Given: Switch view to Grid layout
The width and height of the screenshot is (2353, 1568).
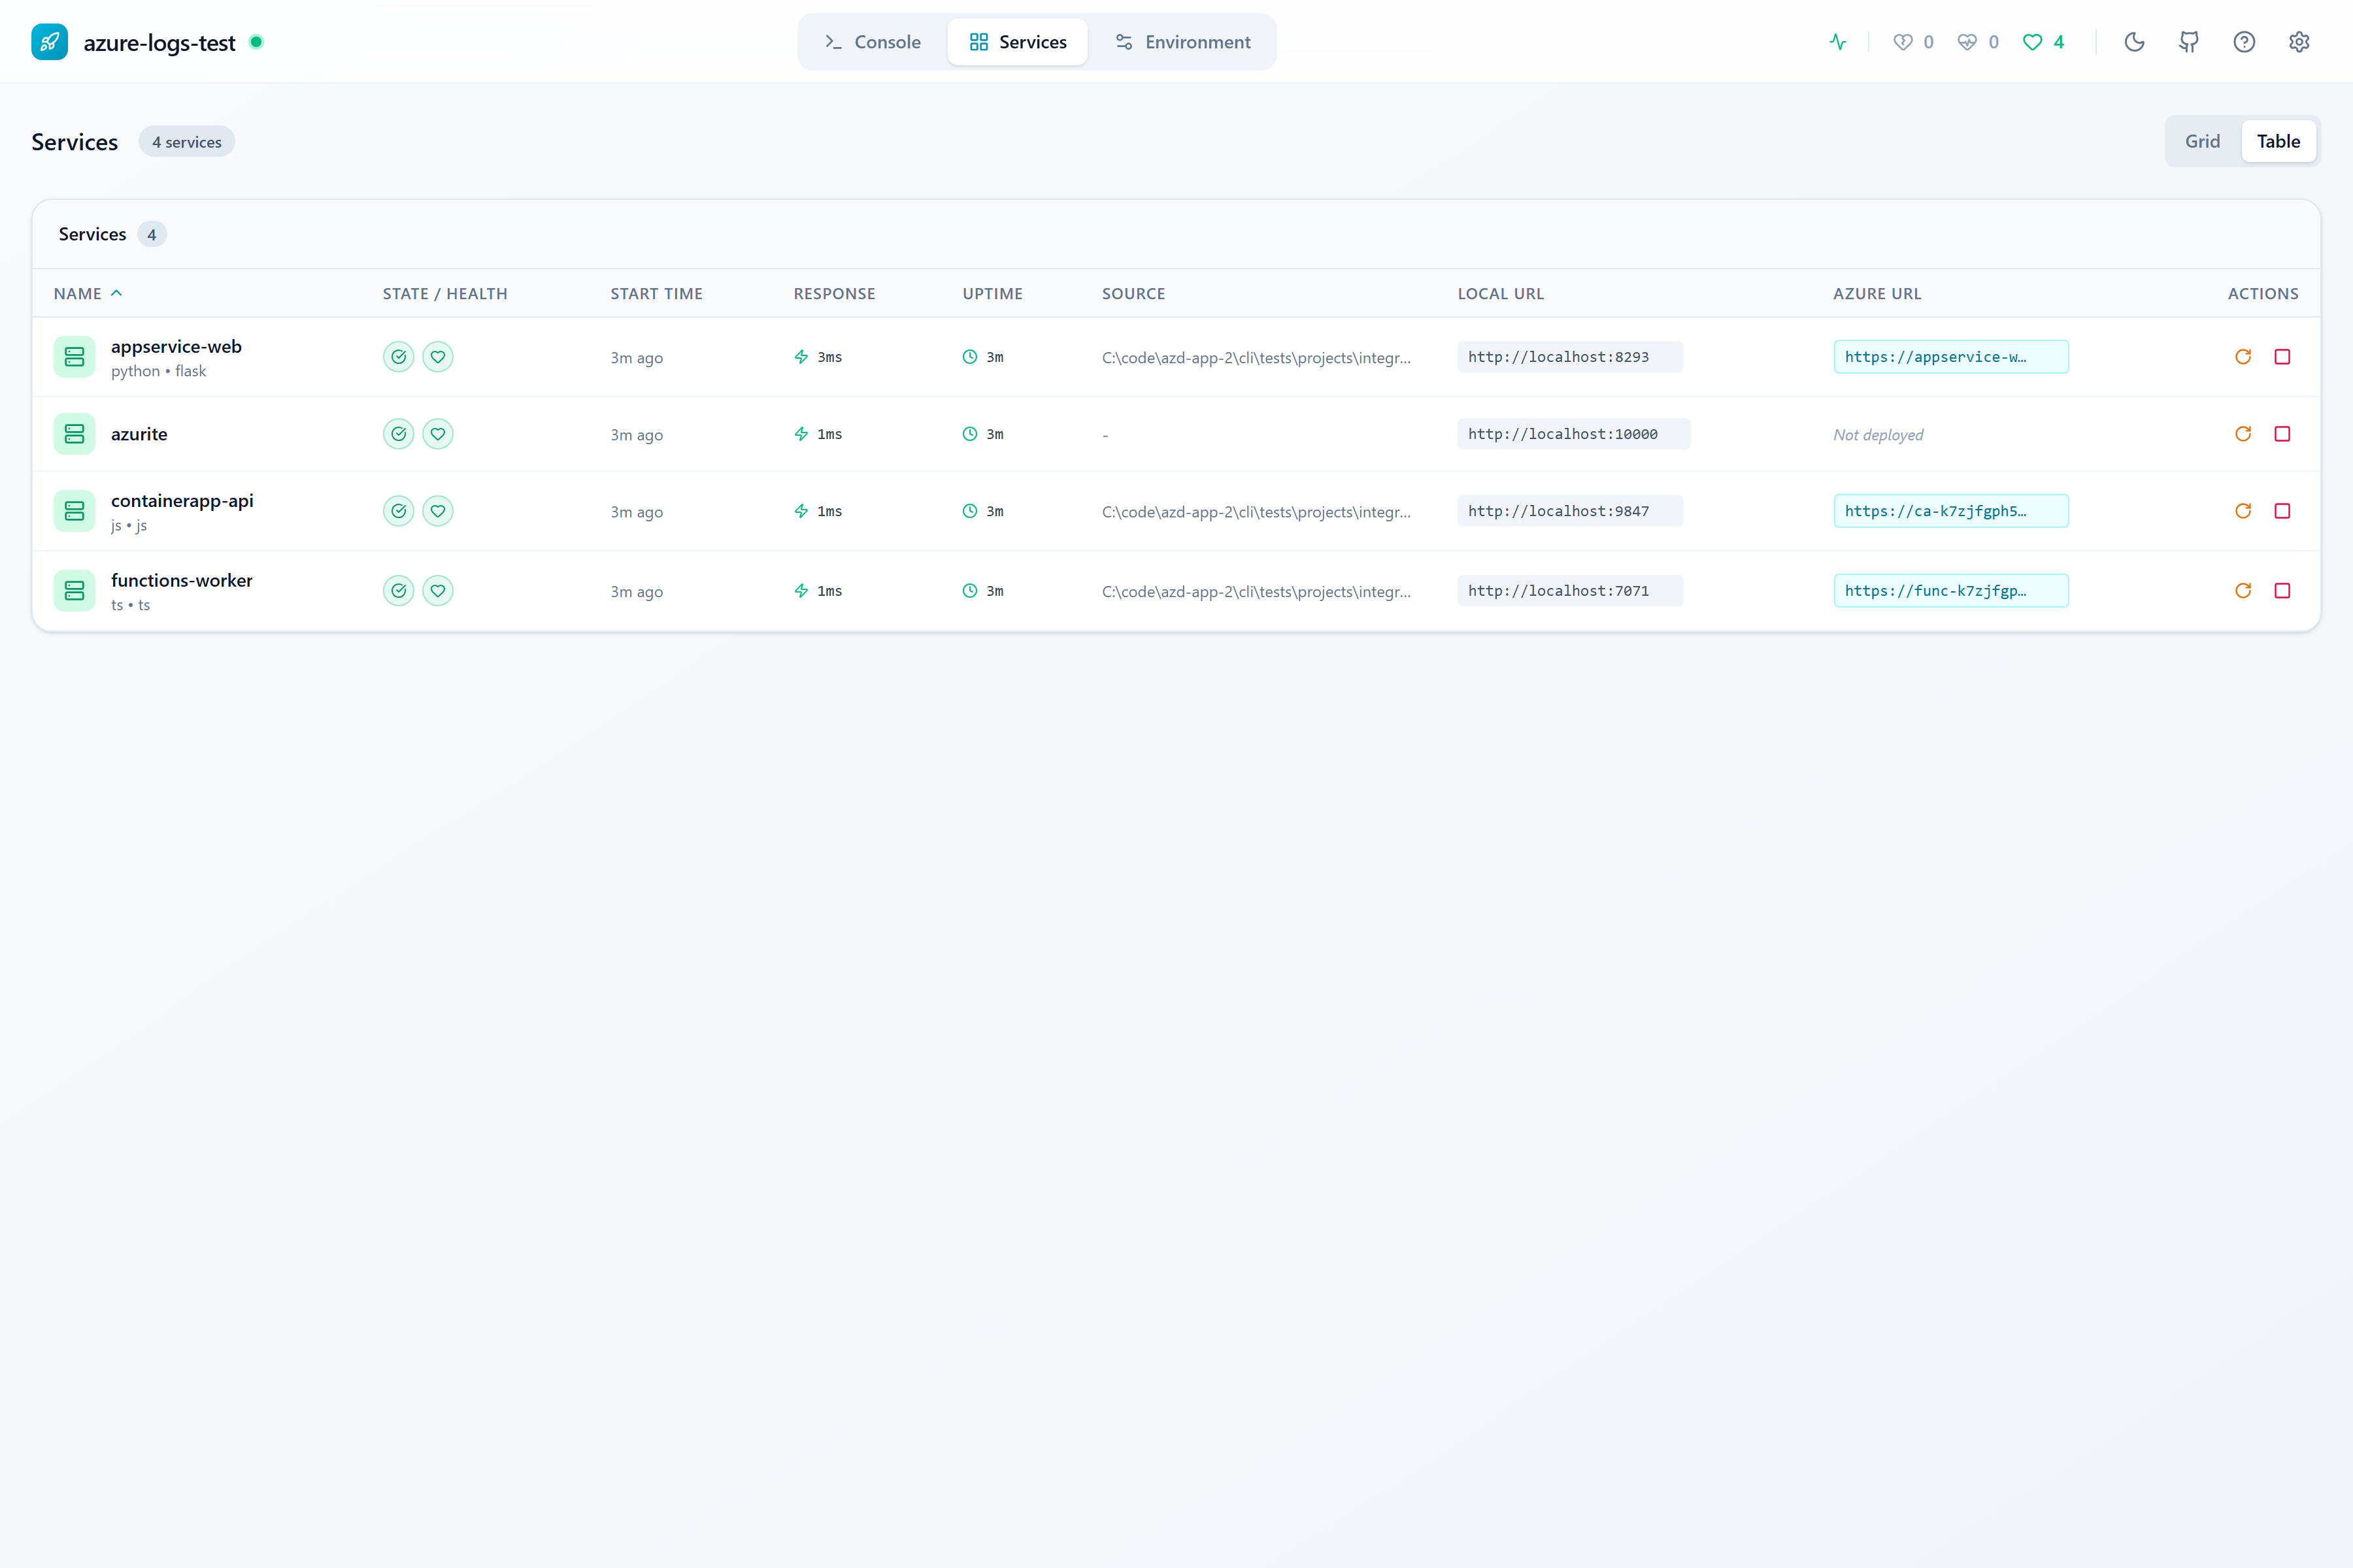Looking at the screenshot, I should 2202,141.
